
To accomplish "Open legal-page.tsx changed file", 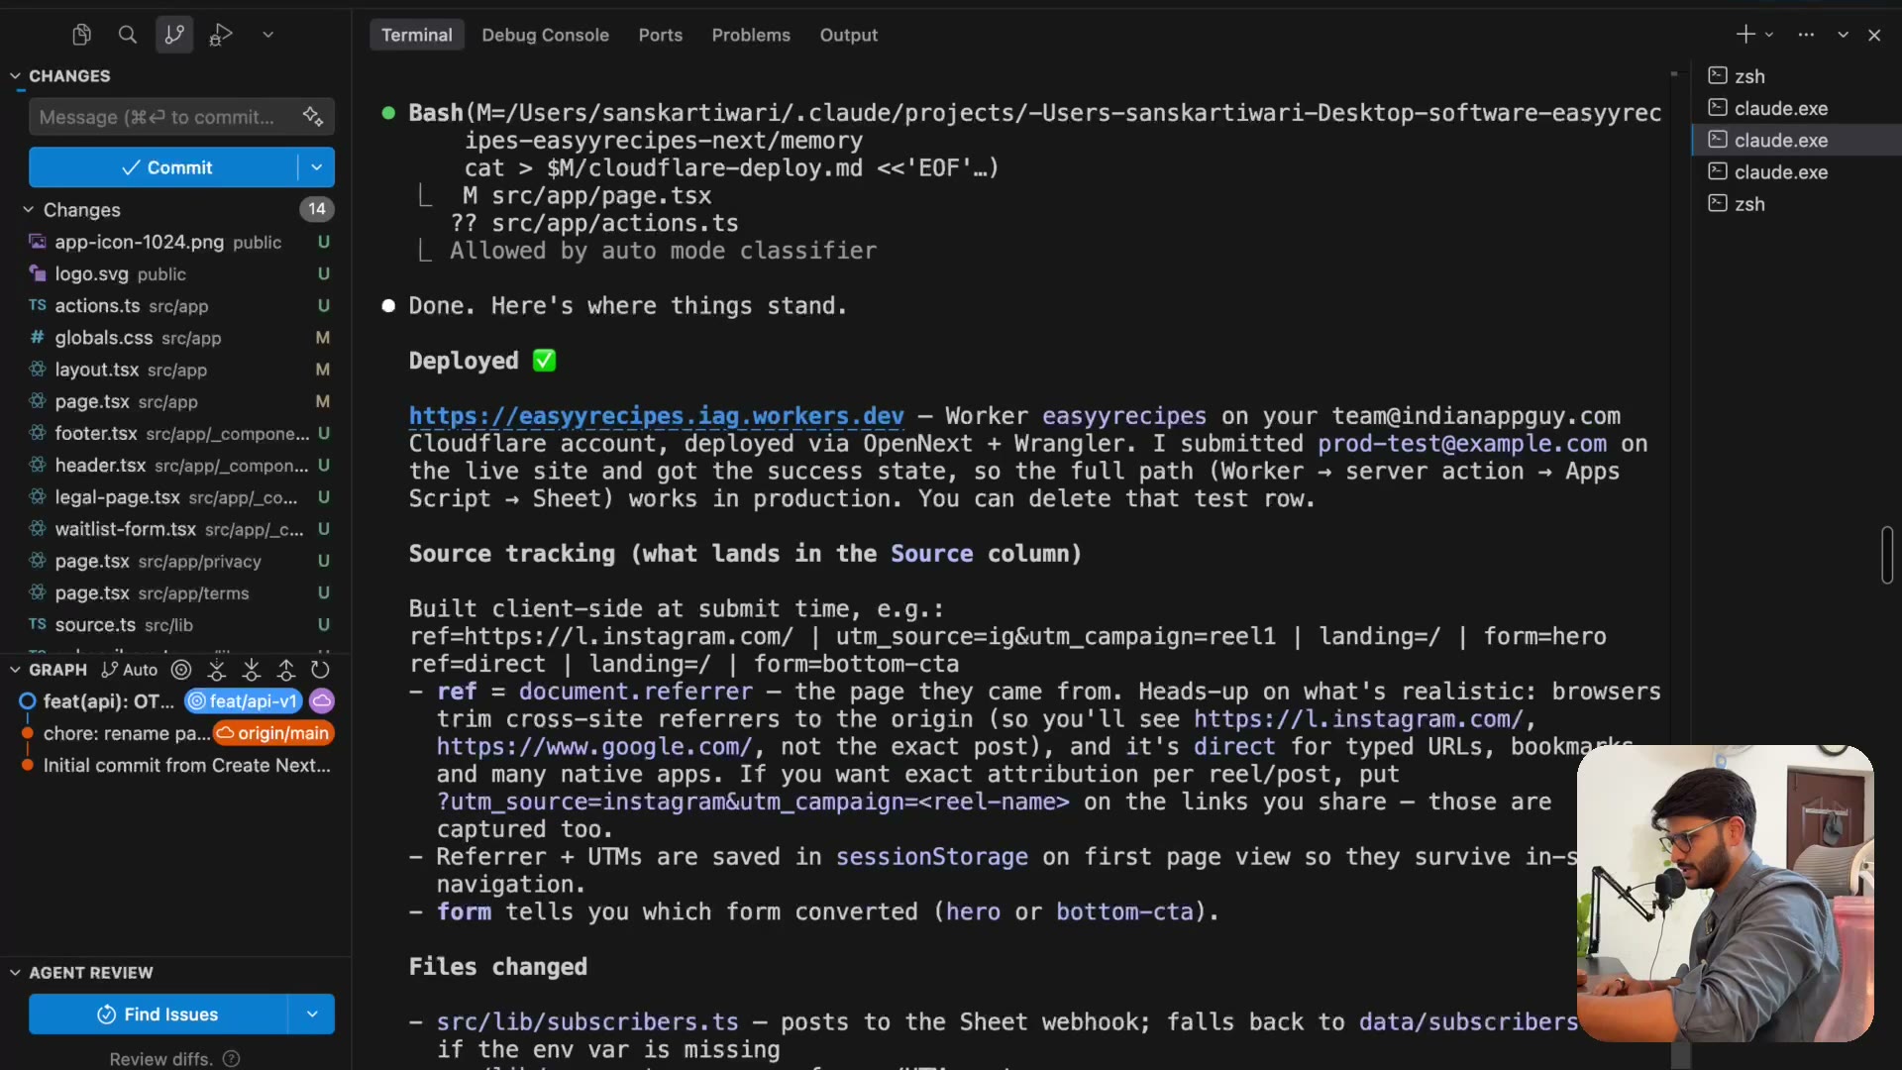I will (177, 497).
